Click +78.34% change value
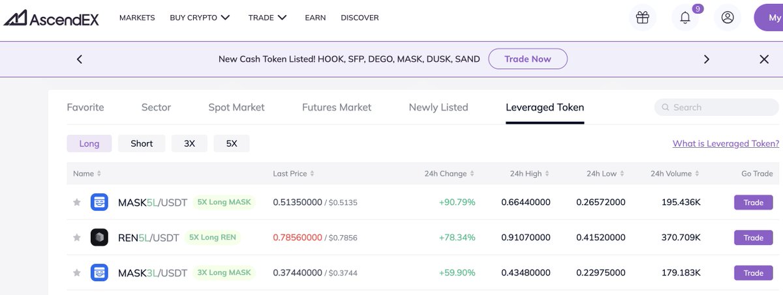This screenshot has width=783, height=295. point(457,238)
